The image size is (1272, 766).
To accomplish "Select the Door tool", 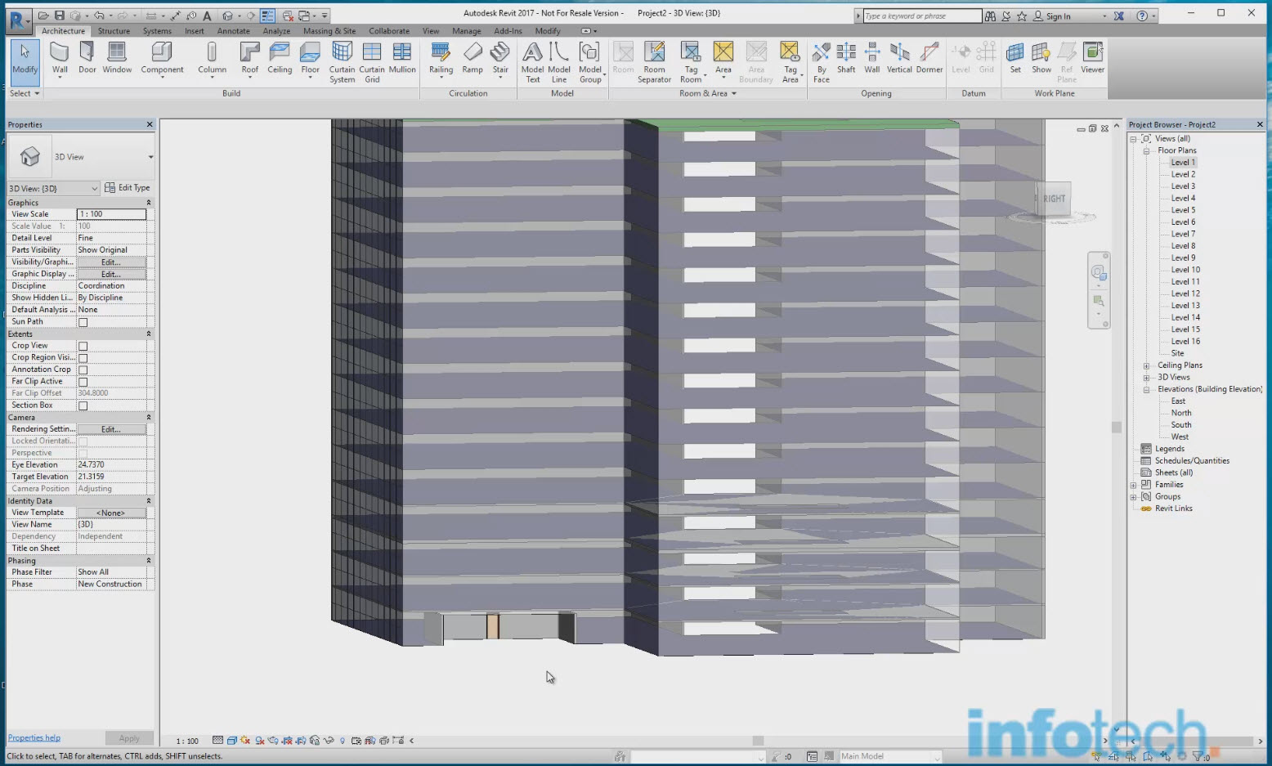I will [x=87, y=60].
